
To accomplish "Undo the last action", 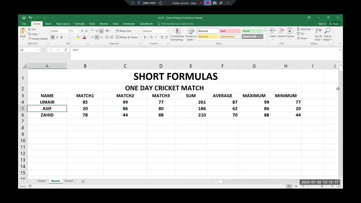I will pos(30,17).
